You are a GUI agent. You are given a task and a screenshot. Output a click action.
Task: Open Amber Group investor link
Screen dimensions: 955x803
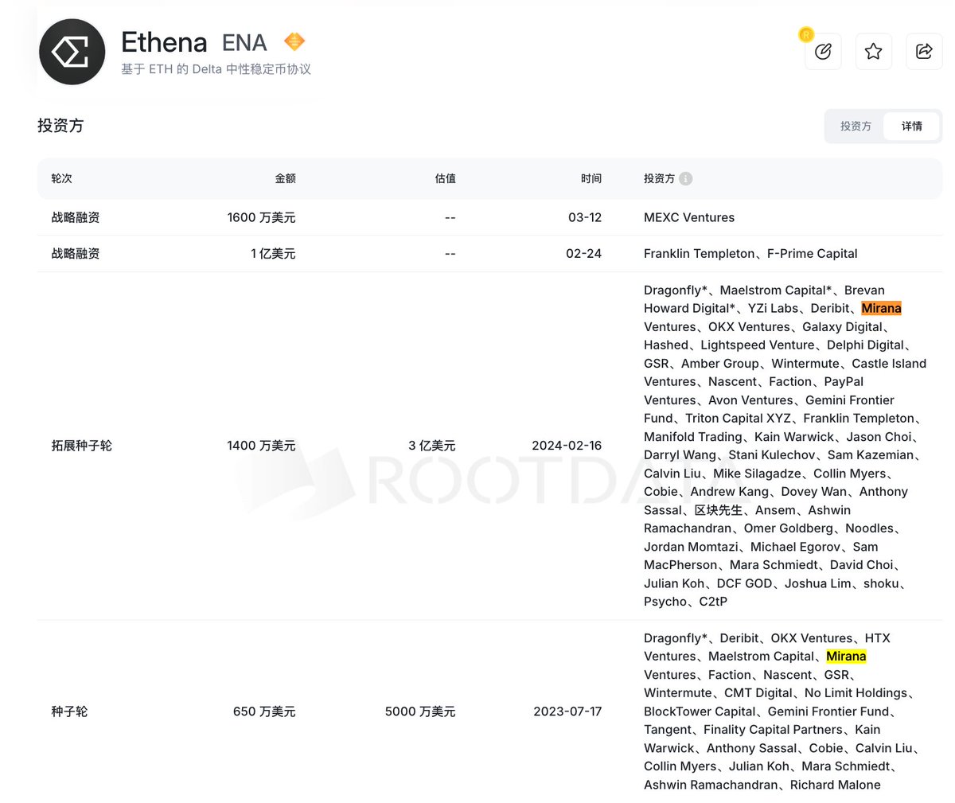click(x=720, y=364)
